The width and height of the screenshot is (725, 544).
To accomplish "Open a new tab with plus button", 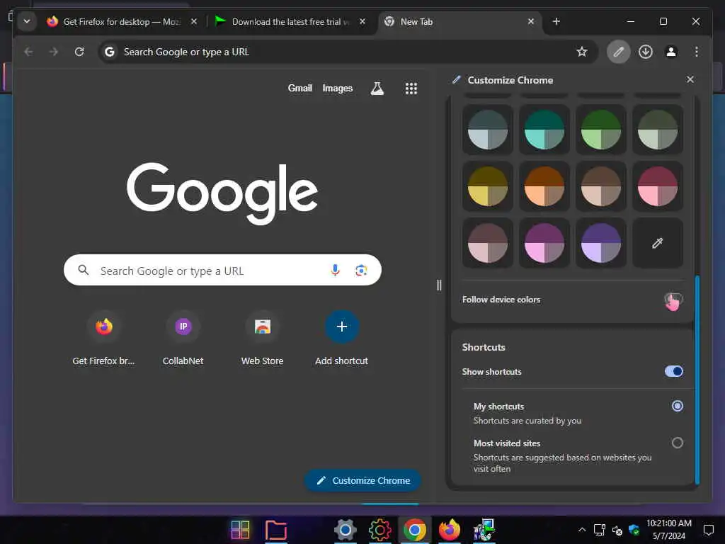I will click(556, 21).
